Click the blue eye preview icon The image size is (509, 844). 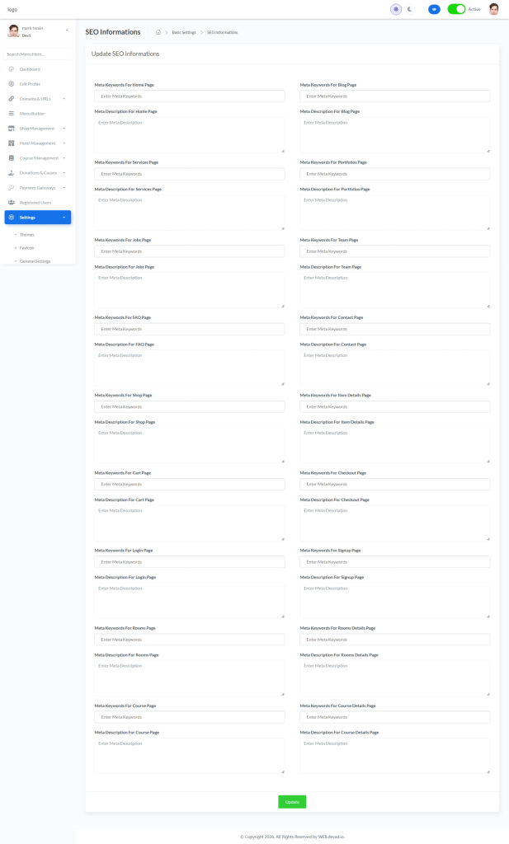point(434,9)
